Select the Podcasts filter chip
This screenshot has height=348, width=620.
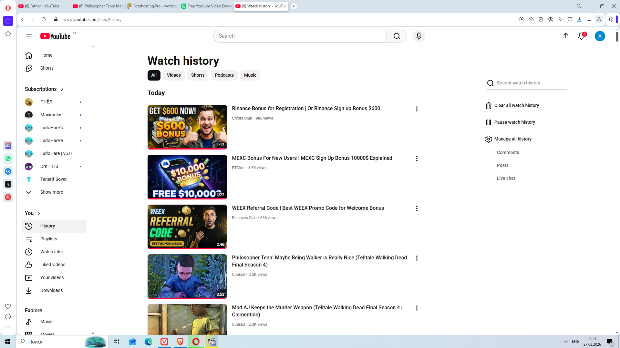(224, 75)
